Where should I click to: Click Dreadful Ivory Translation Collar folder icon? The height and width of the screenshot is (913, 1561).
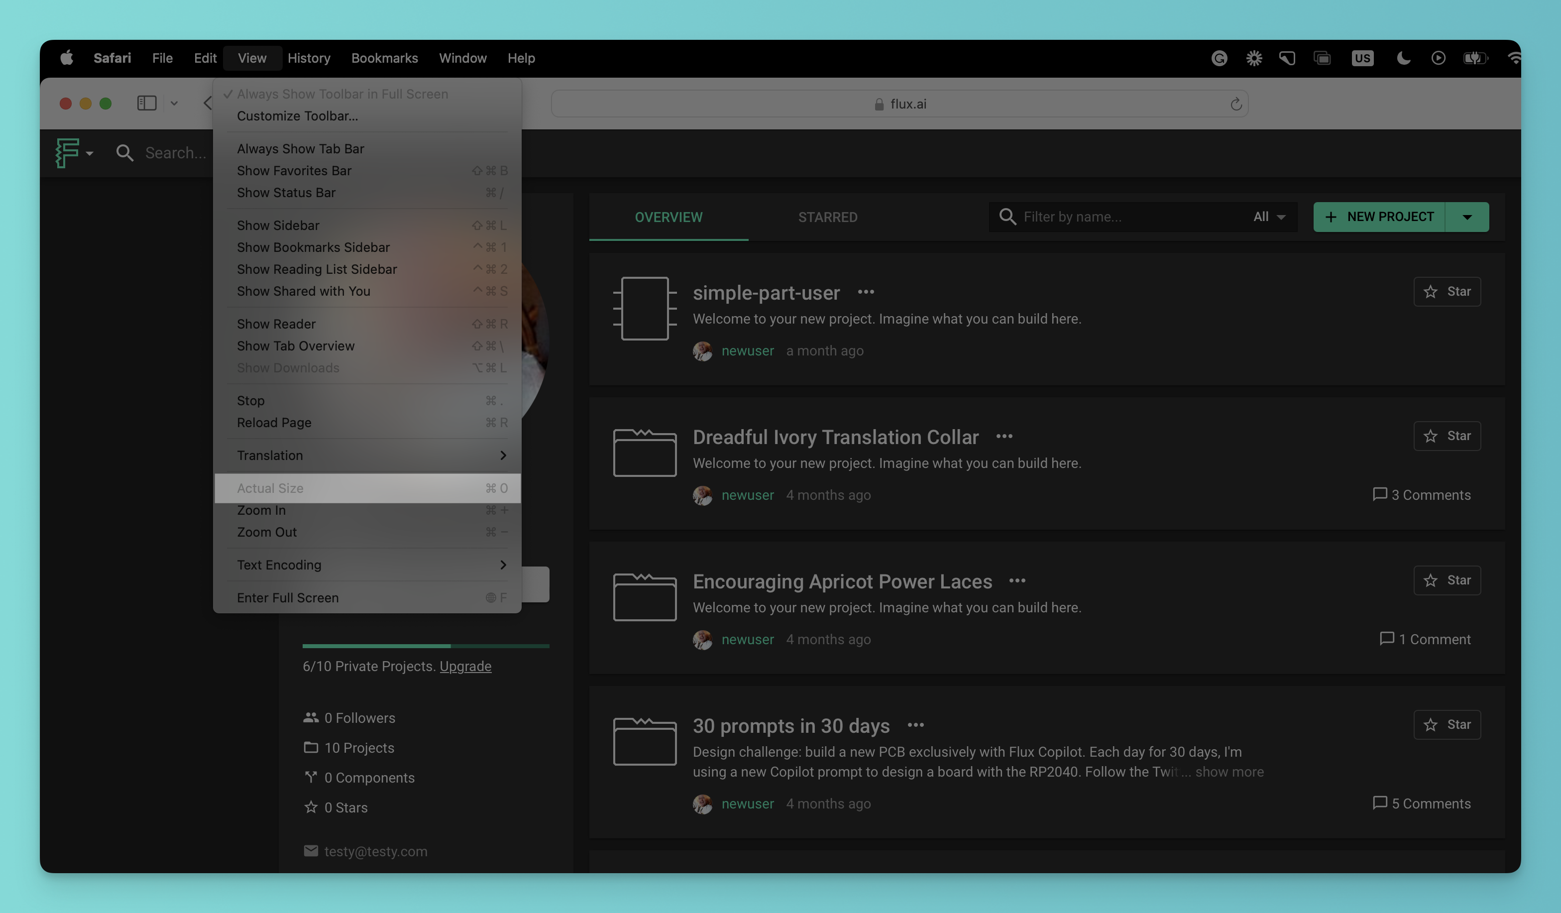(644, 452)
